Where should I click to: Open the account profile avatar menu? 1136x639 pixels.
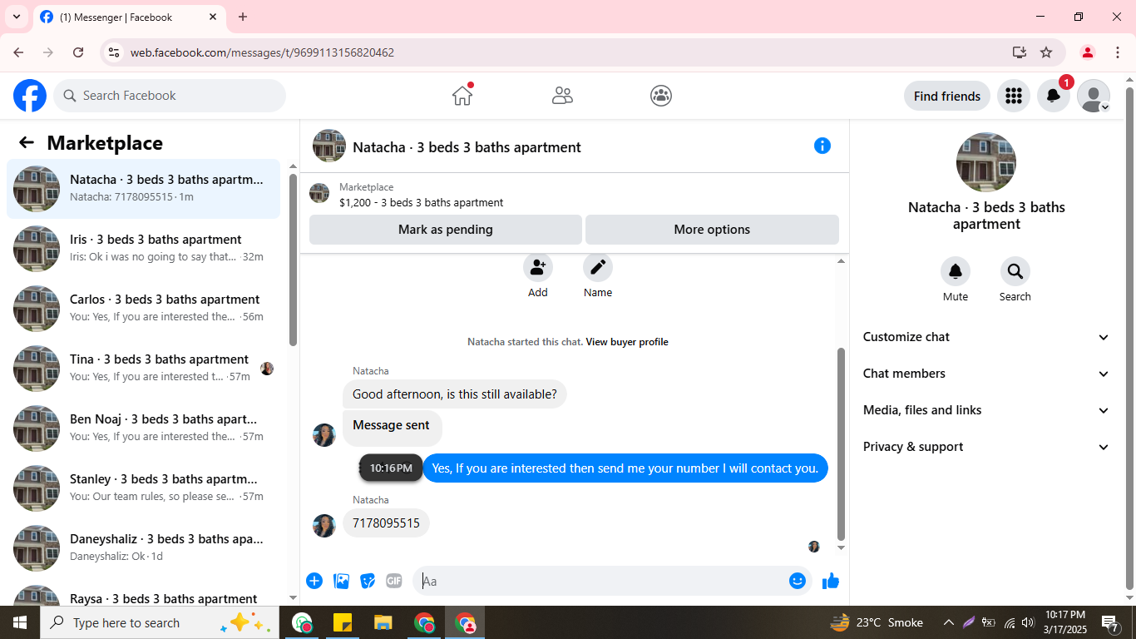[x=1093, y=96]
